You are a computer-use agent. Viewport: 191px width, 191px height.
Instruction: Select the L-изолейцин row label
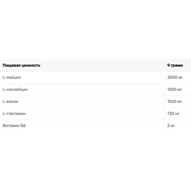(x=15, y=89)
